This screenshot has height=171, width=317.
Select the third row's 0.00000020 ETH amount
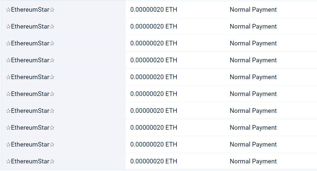coord(154,43)
